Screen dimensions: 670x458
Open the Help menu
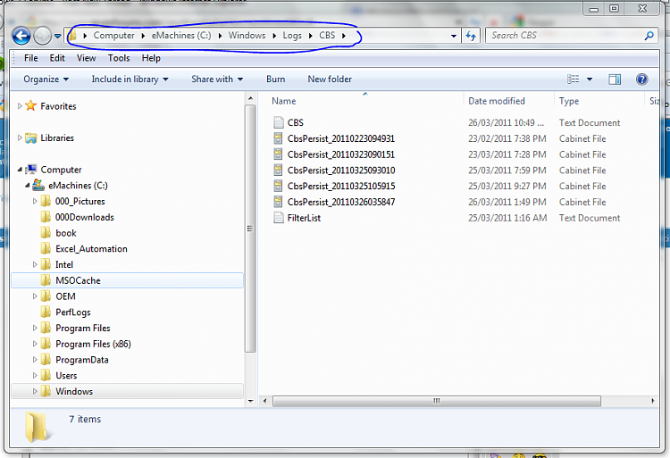coord(151,58)
